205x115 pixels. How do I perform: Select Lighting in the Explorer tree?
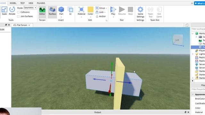(200, 54)
